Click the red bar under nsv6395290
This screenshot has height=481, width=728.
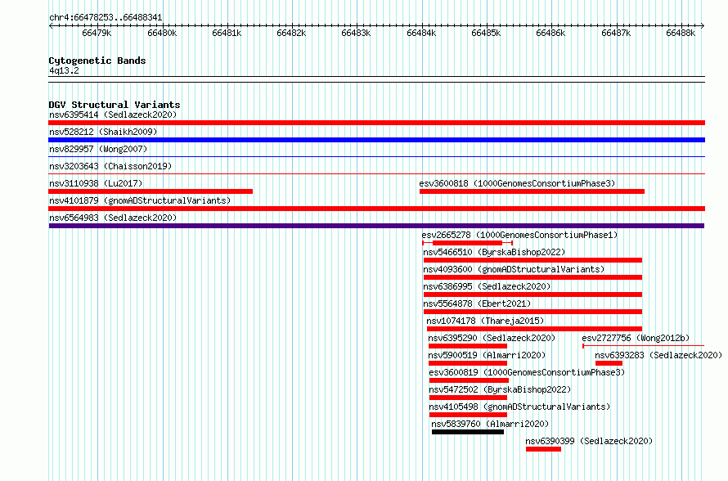pos(468,346)
